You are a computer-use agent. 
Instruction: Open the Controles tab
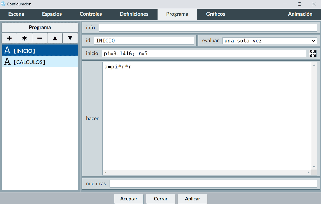pyautogui.click(x=91, y=14)
